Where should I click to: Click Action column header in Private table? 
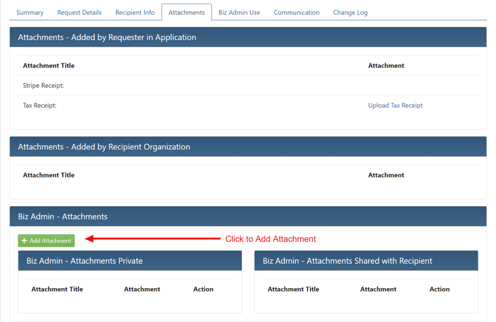pyautogui.click(x=203, y=289)
